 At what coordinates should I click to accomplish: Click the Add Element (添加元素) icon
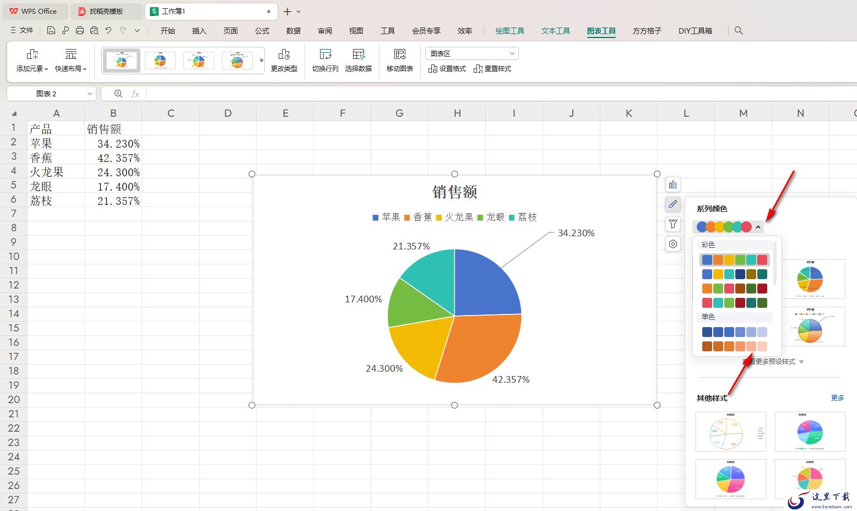[x=32, y=54]
